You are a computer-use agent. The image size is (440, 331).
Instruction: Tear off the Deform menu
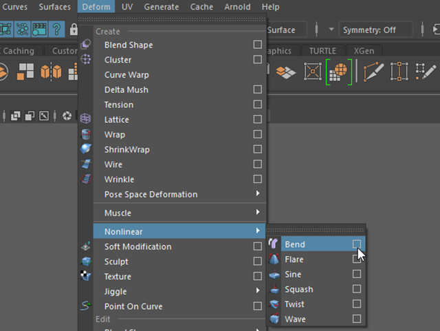pos(172,19)
